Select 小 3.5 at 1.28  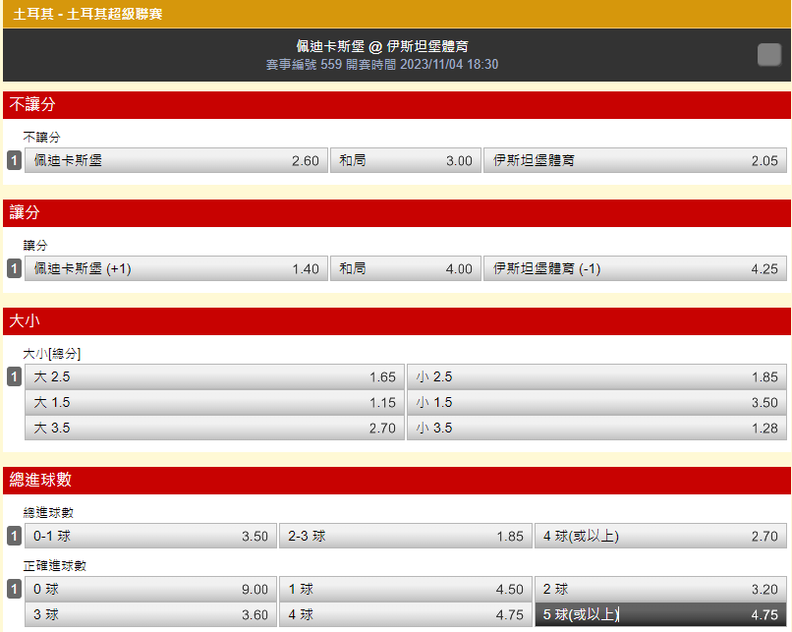pyautogui.click(x=596, y=428)
